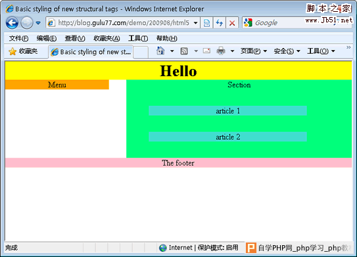Image resolution: width=357 pixels, height=257 pixels.
Task: Click the Hello heading text
Action: [x=178, y=71]
